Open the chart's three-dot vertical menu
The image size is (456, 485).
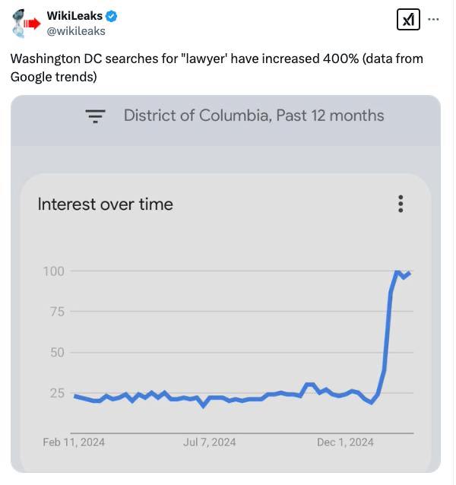(x=401, y=204)
